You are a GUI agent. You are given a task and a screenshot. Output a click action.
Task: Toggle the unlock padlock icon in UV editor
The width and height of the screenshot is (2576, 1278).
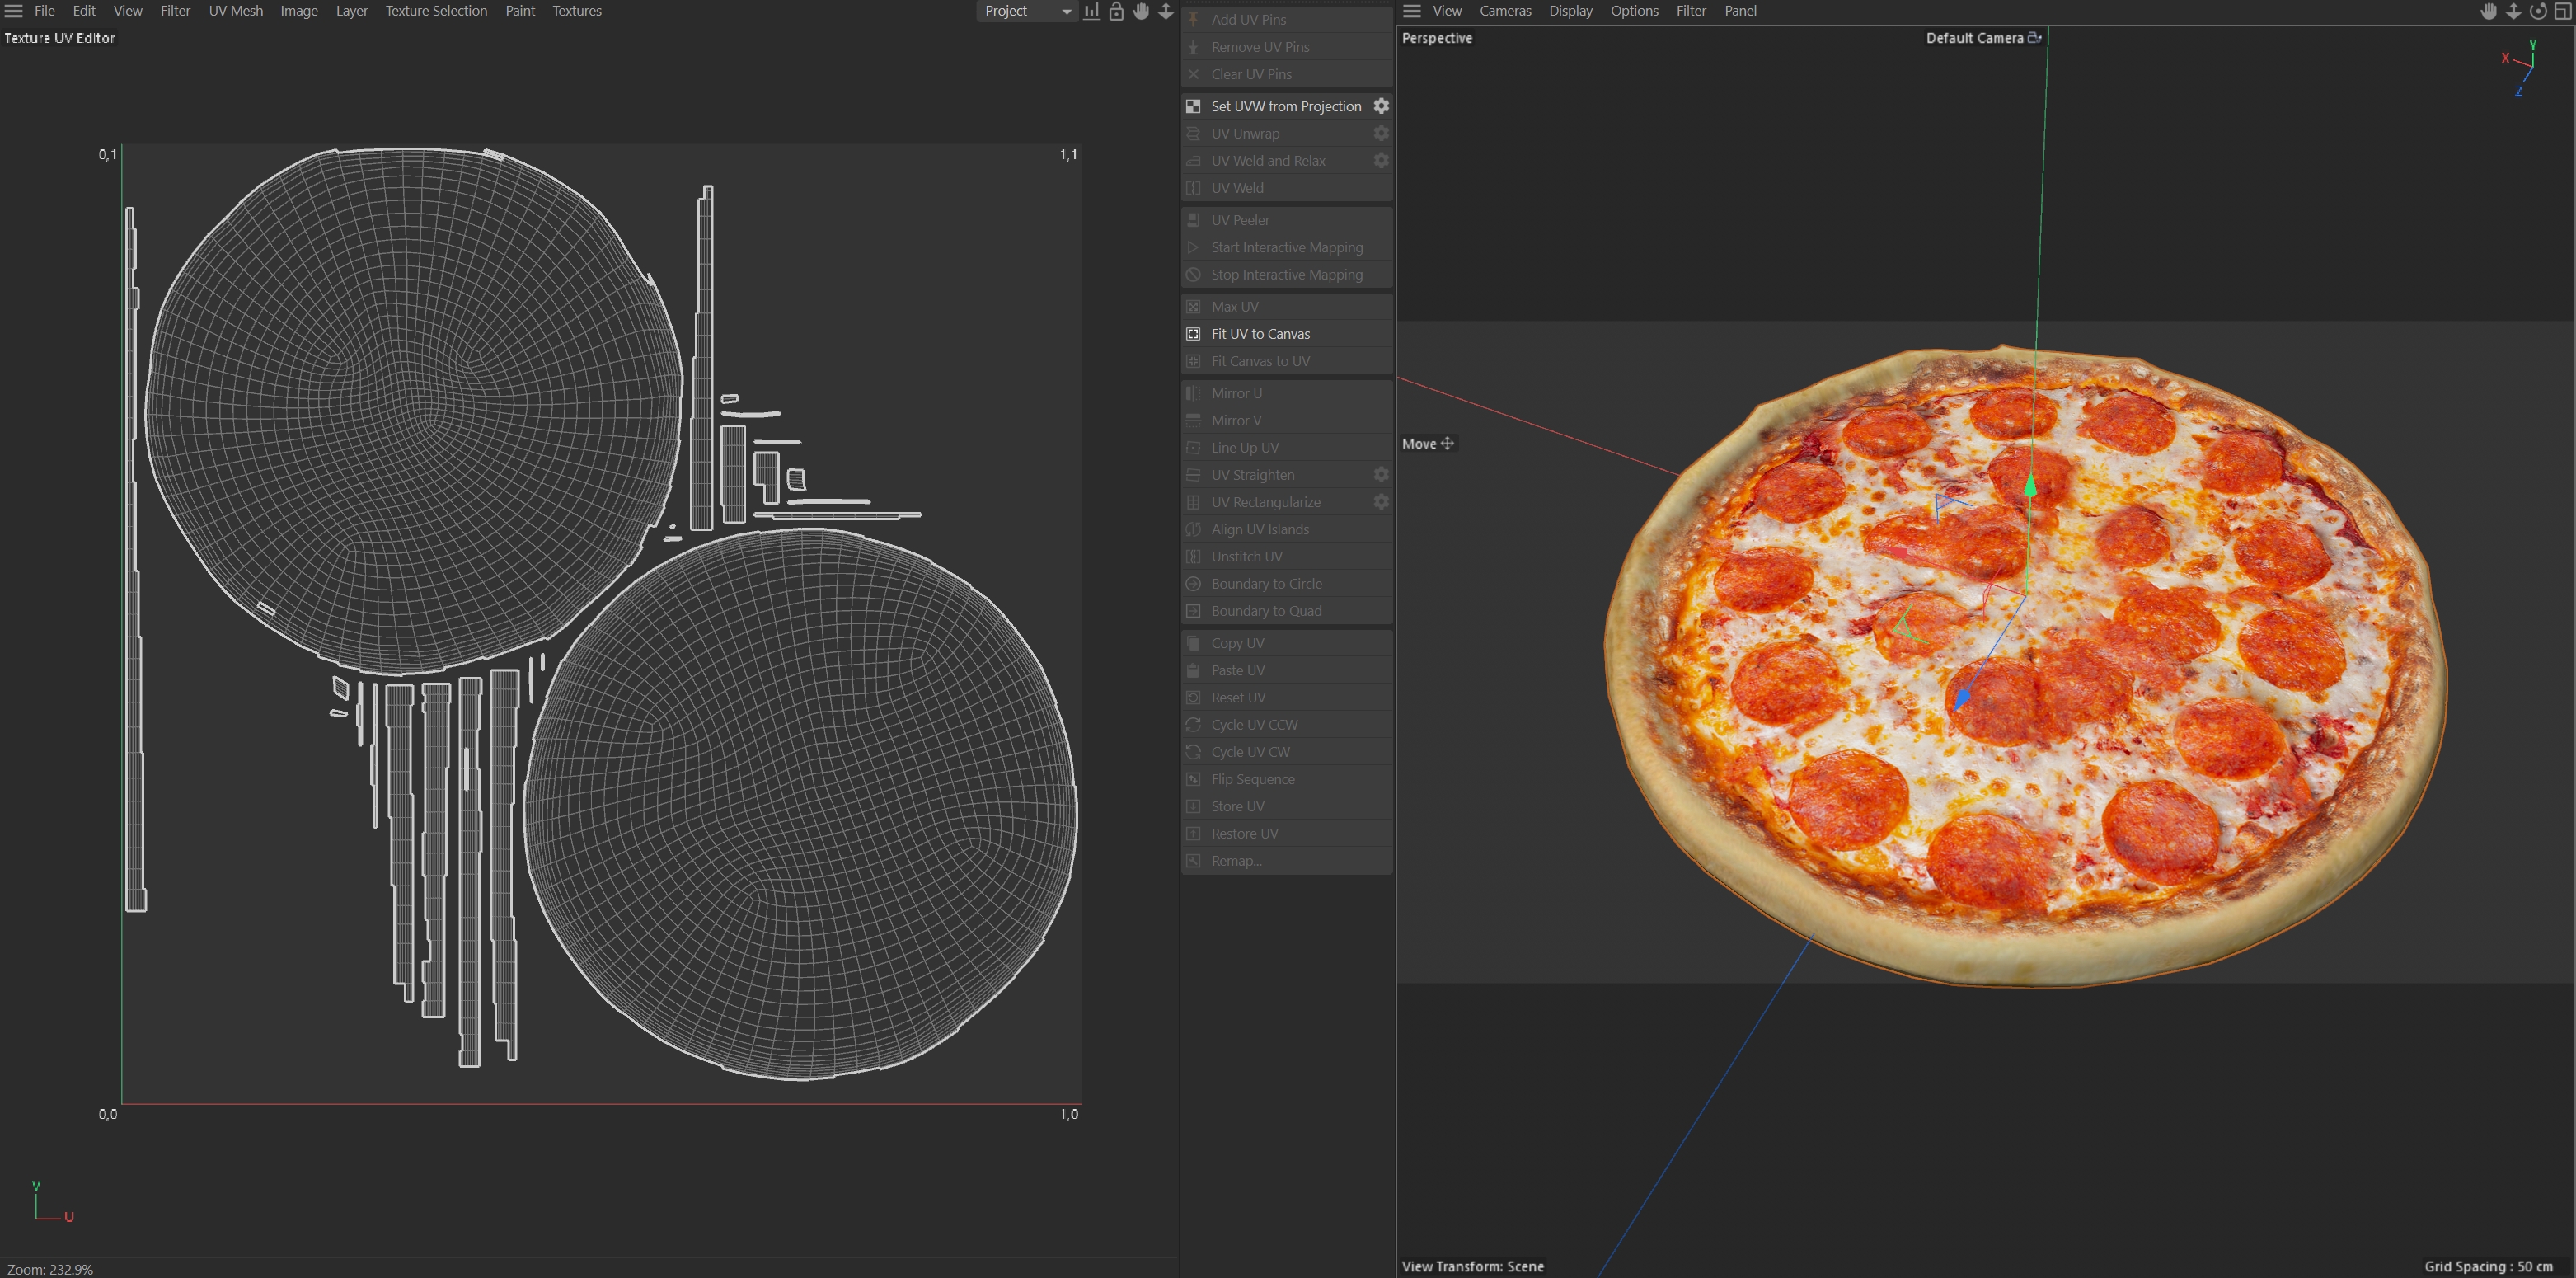[x=1116, y=11]
